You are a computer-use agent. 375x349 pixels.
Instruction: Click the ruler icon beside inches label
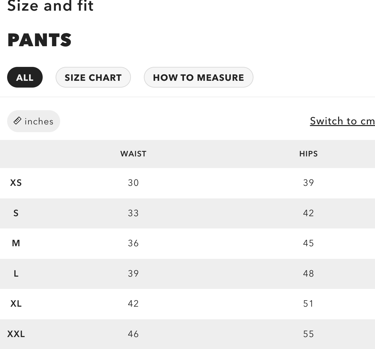tap(18, 121)
